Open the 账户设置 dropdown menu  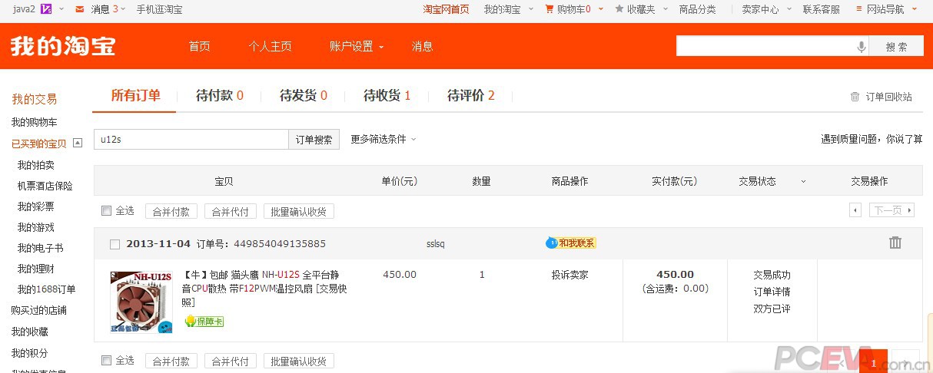357,46
